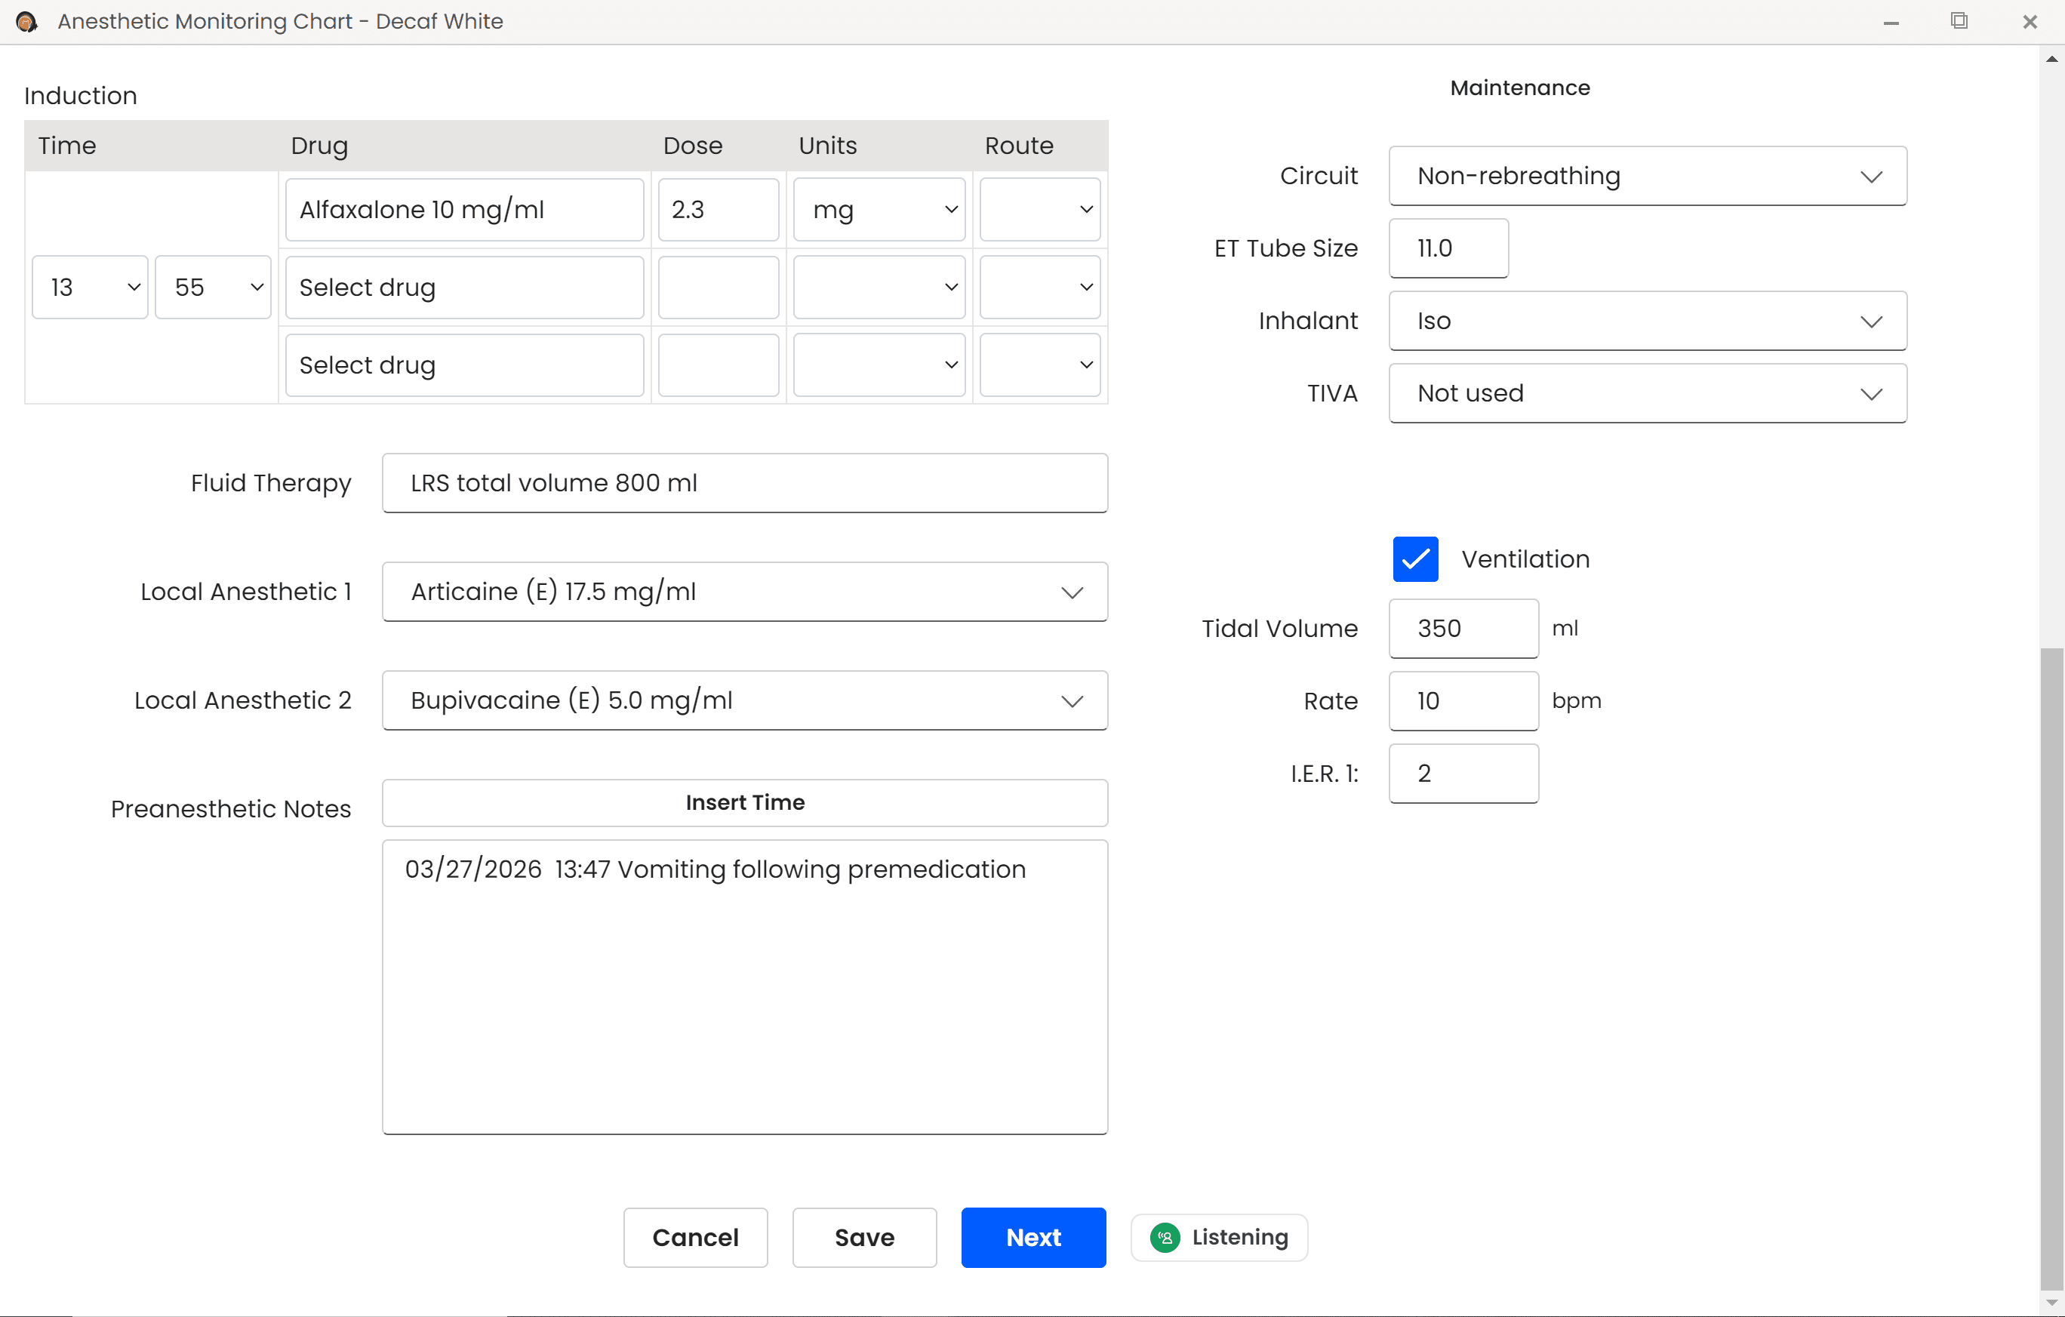Screen dimensions: 2065x1317
Task: Click inside the Preanesthetic Notes text area
Action: click(744, 987)
